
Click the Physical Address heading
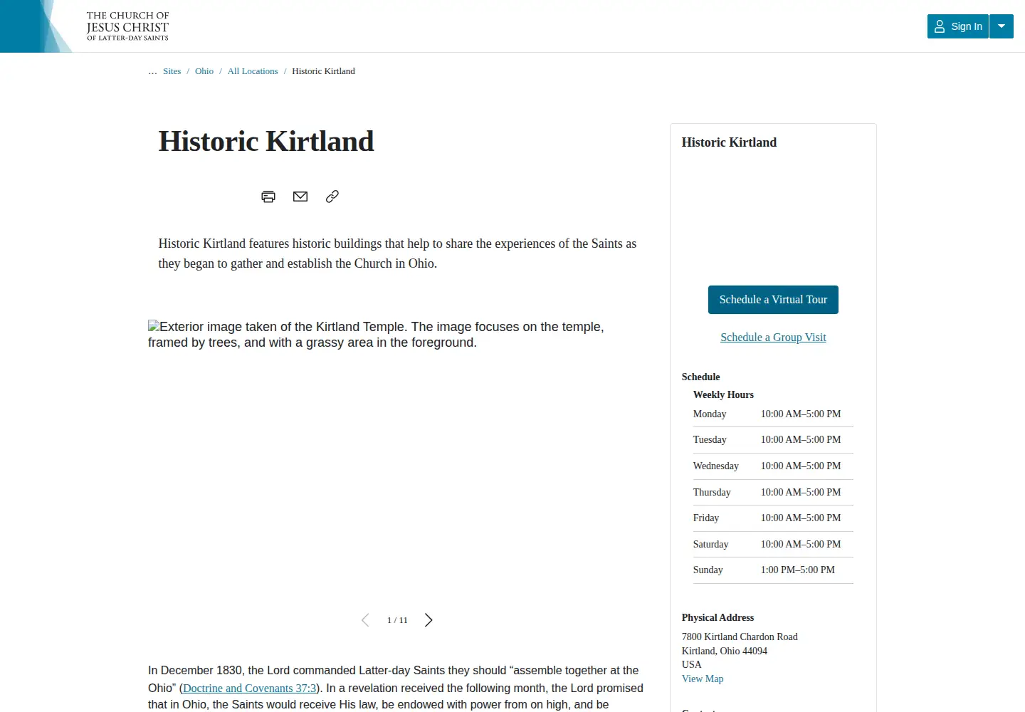[x=717, y=618]
